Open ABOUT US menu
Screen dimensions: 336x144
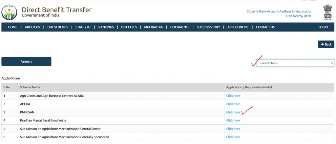32,27
